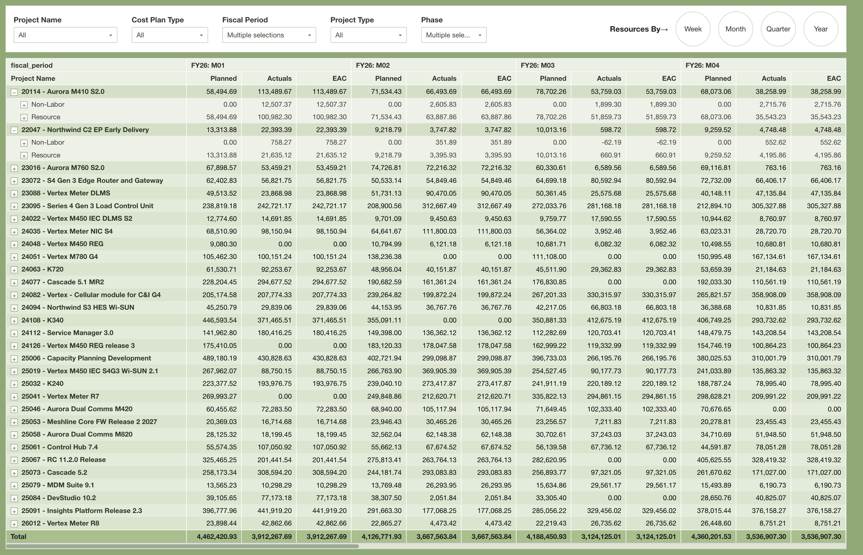Expand 25053 - Meshline Core FW Release 2 2027
Screen dimensions: 863x555
click(14, 422)
